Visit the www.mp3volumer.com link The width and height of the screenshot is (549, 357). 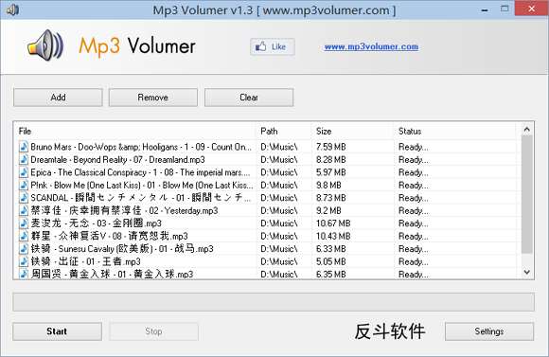[x=371, y=46]
